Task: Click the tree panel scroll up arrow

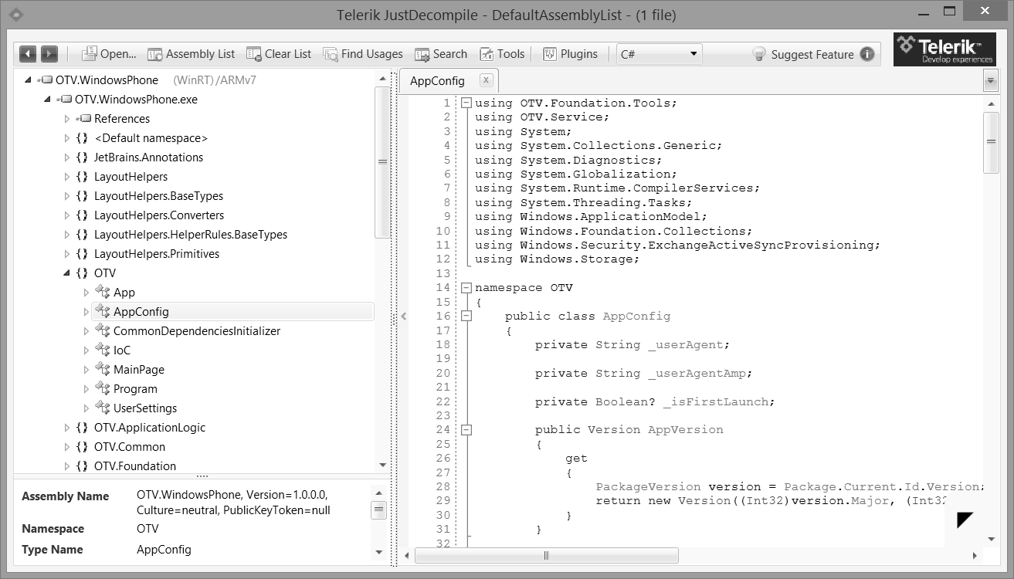Action: (x=382, y=78)
